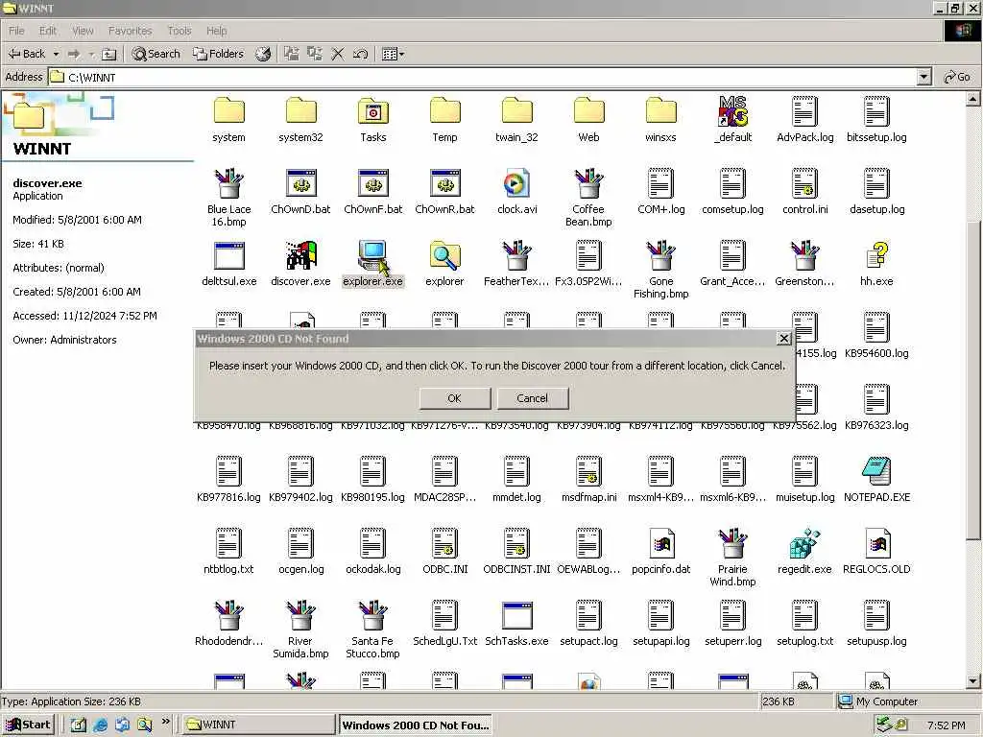
Task: Select the Santa Fe Stucco.bmp file
Action: coord(373,630)
